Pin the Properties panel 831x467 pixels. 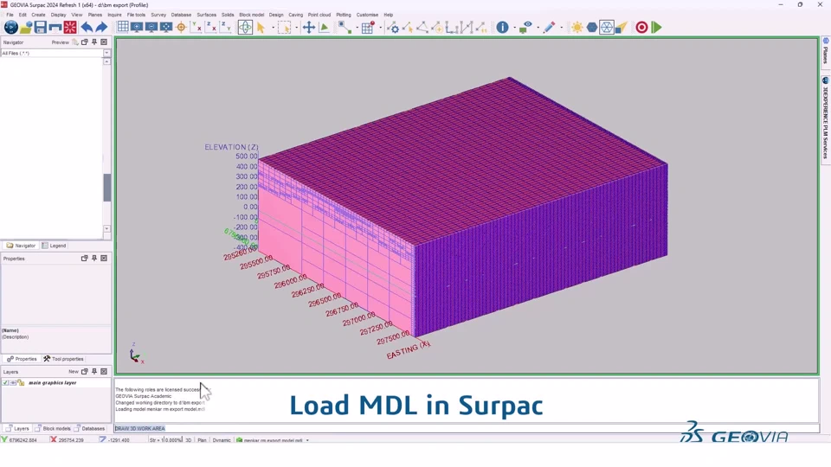pos(94,259)
